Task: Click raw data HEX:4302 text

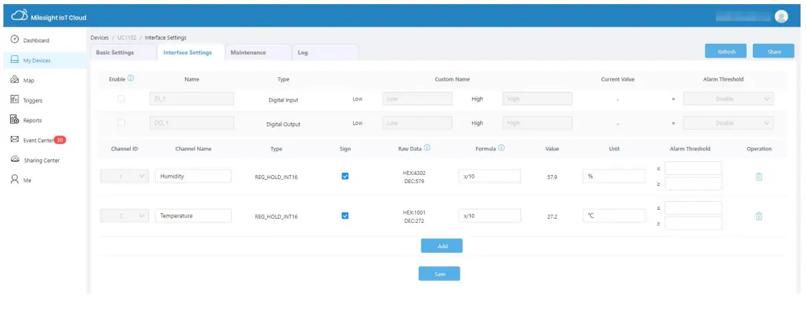Action: pyautogui.click(x=414, y=173)
